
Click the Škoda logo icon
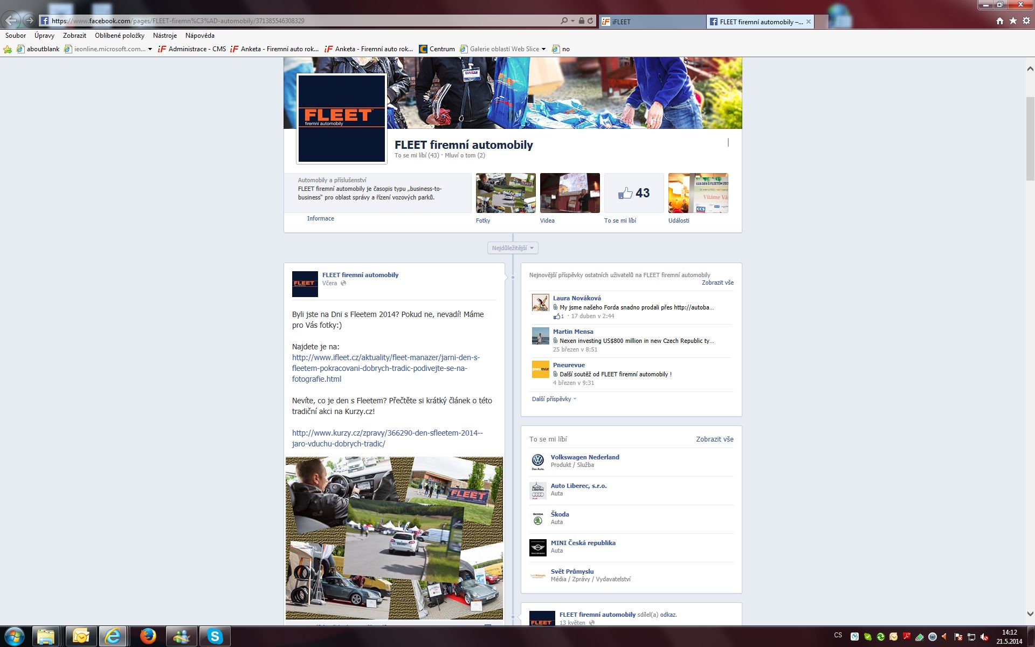537,519
